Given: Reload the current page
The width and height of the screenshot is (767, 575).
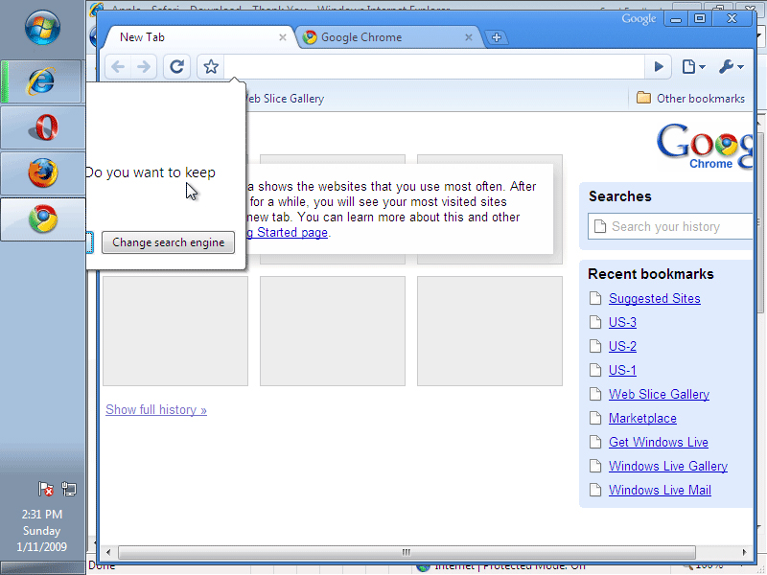Looking at the screenshot, I should click(x=176, y=66).
